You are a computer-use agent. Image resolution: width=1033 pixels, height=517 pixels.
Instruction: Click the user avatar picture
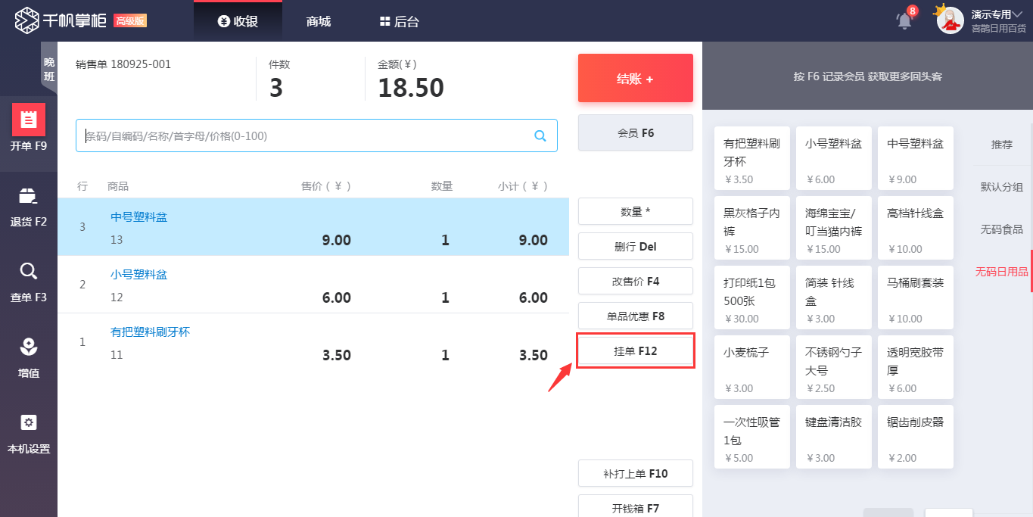coord(950,20)
